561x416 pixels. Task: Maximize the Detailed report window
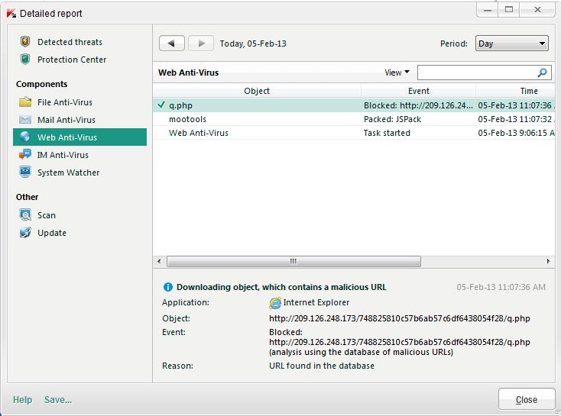(509, 10)
